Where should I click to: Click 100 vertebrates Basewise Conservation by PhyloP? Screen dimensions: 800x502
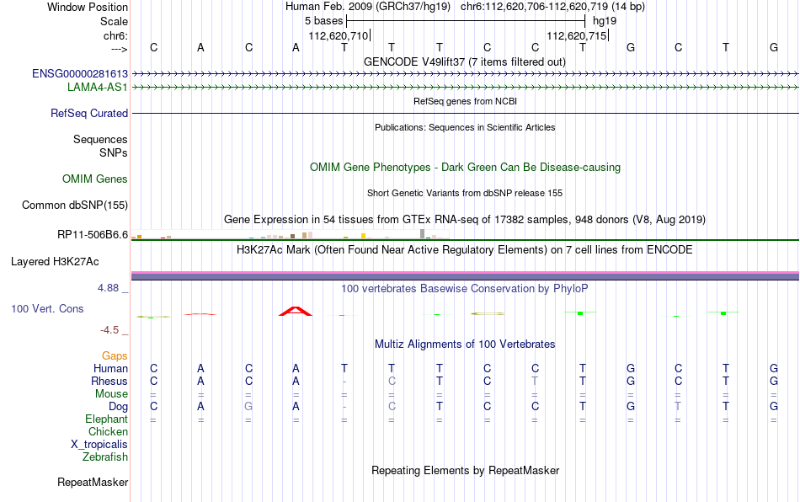[x=465, y=288]
